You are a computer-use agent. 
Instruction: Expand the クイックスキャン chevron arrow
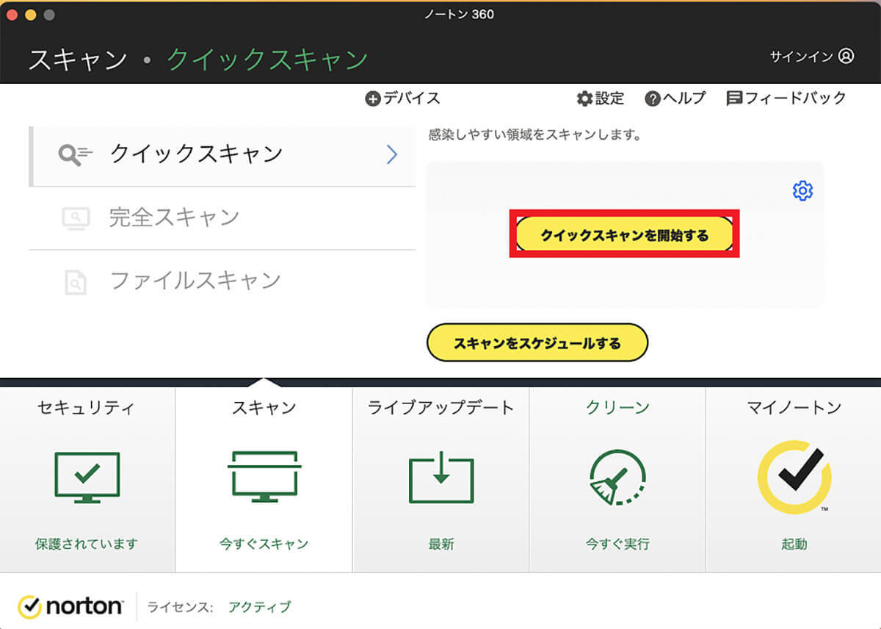point(391,154)
